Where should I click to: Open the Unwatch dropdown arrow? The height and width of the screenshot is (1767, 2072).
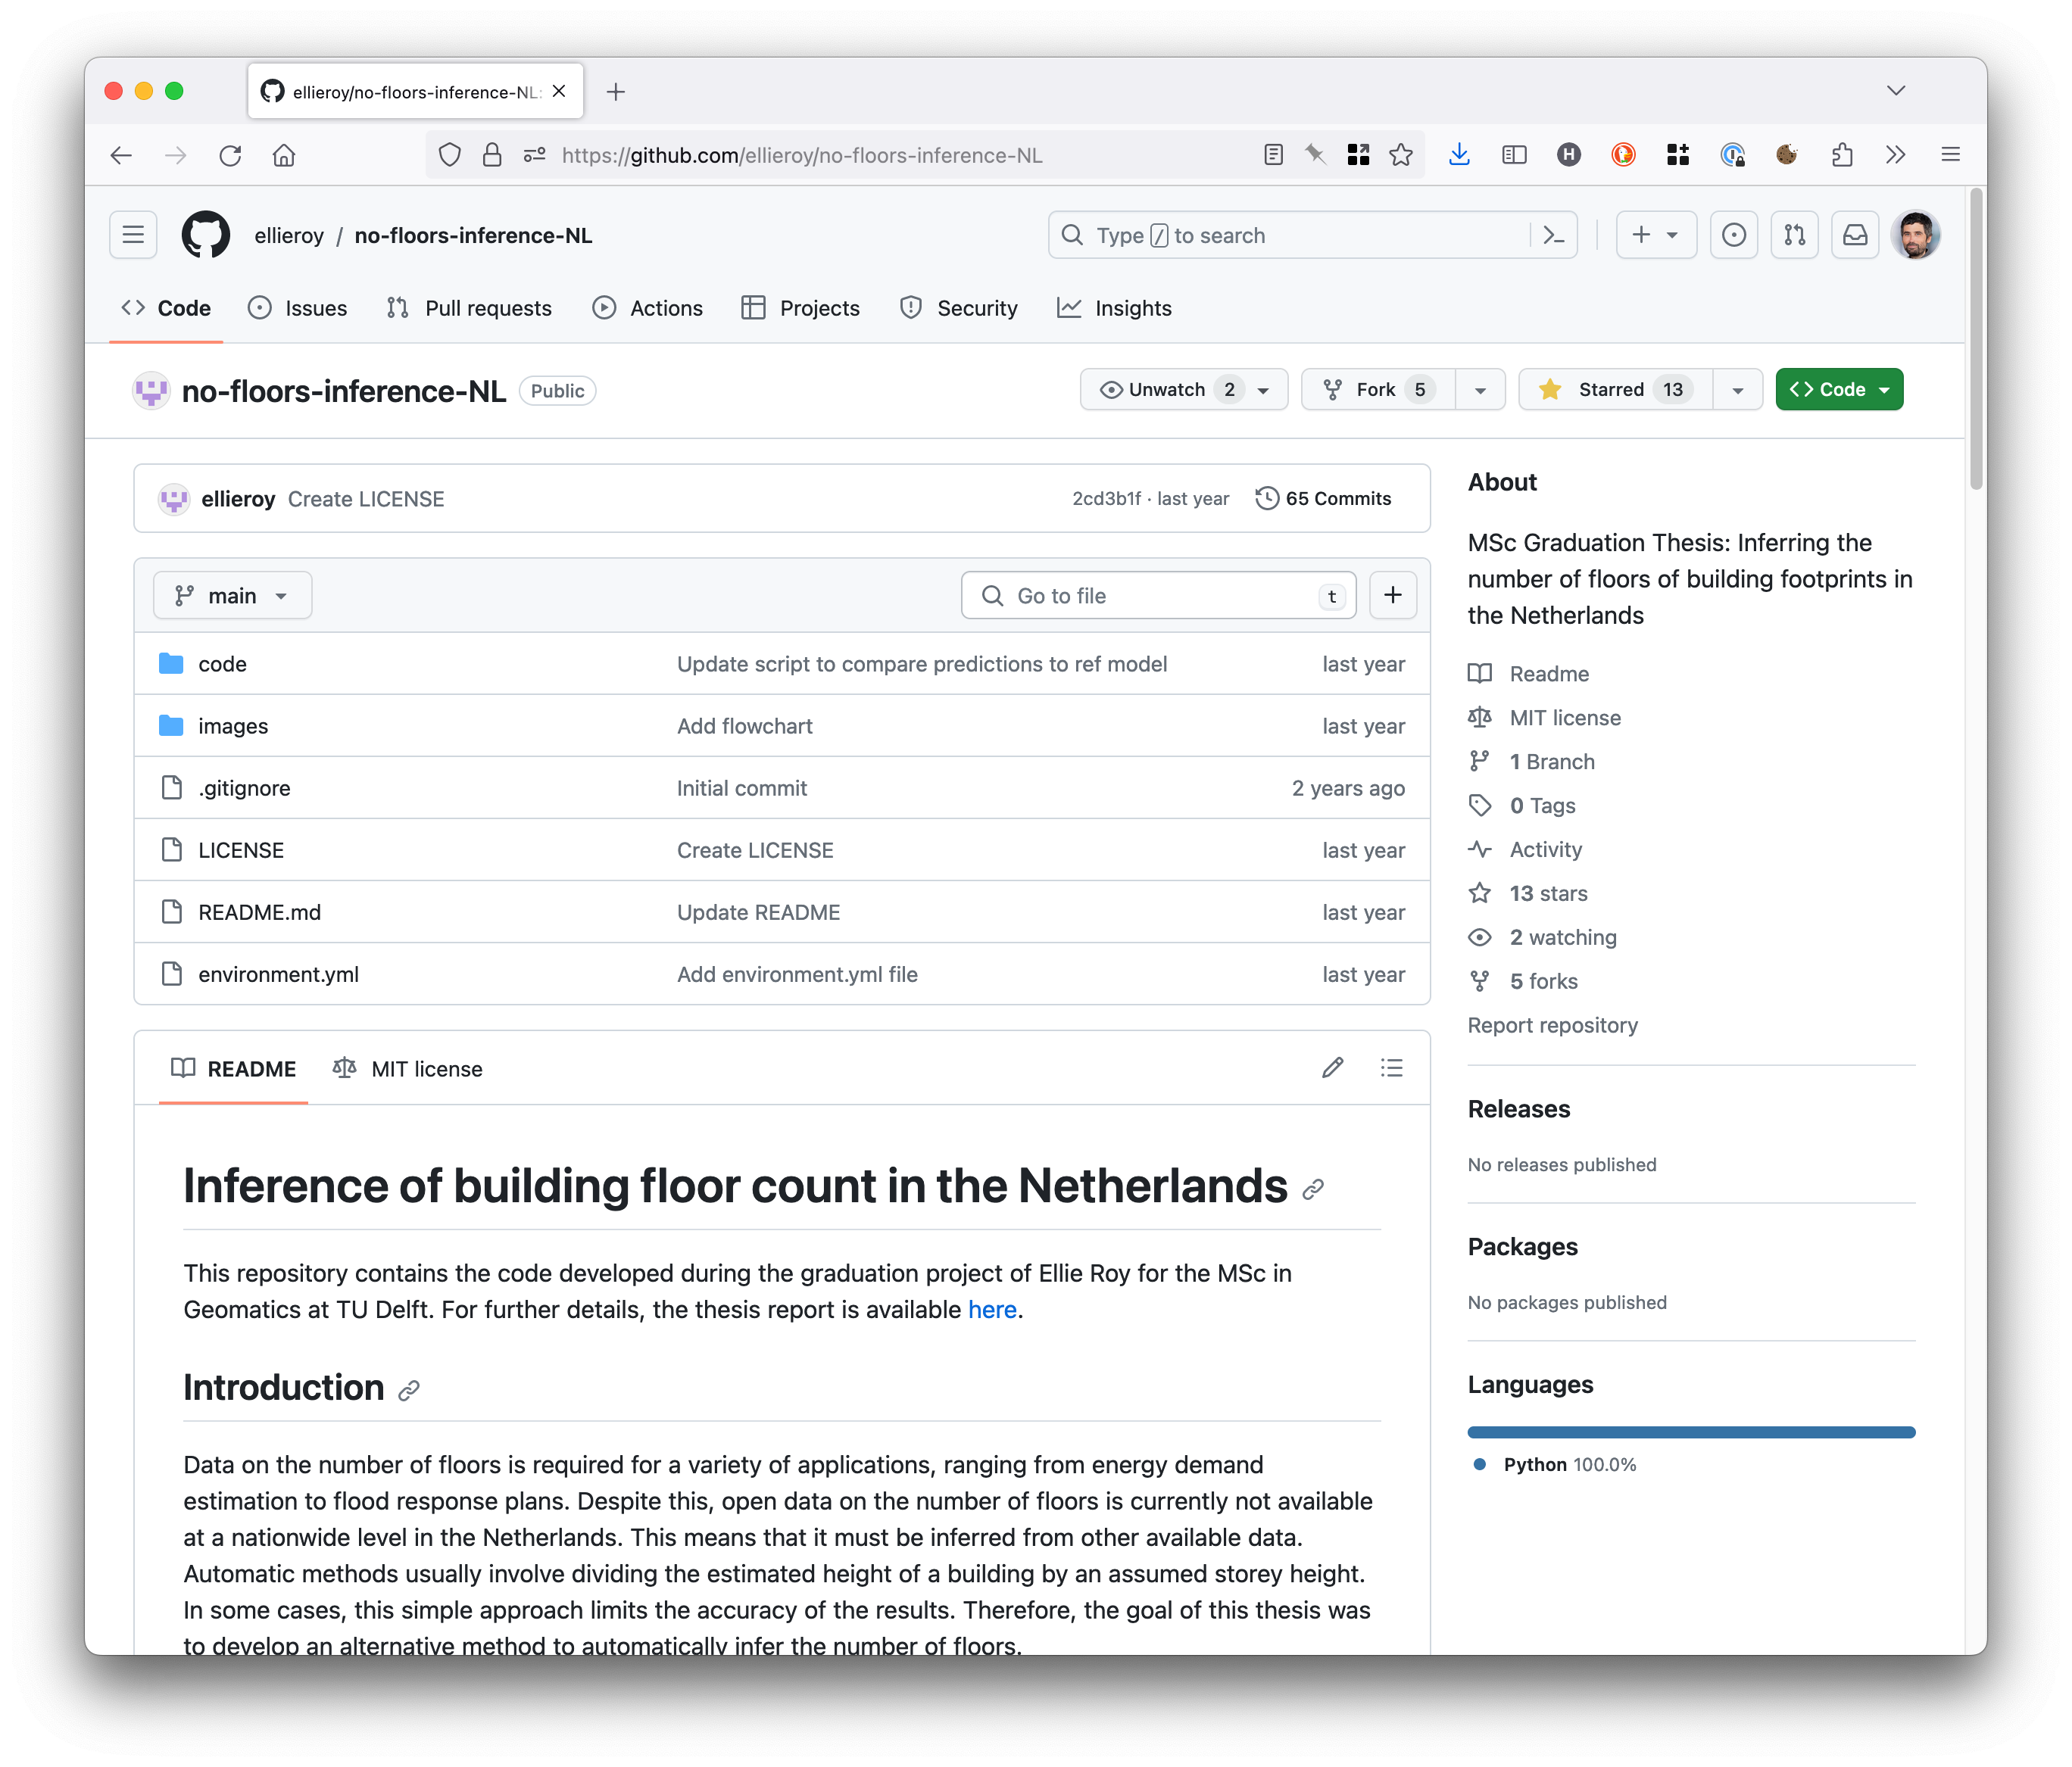(x=1265, y=390)
